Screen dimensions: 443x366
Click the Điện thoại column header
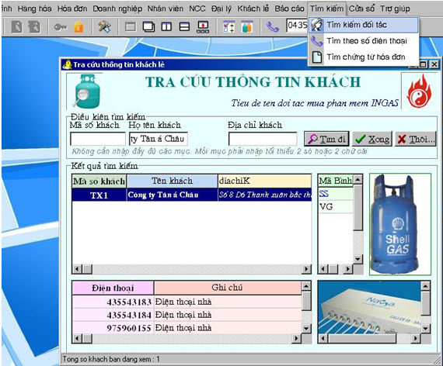click(x=113, y=288)
